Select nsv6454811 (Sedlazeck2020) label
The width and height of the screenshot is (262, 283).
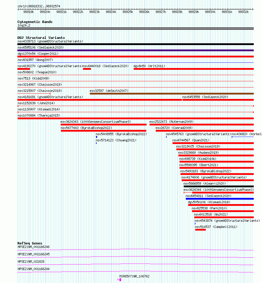pyautogui.click(x=208, y=196)
